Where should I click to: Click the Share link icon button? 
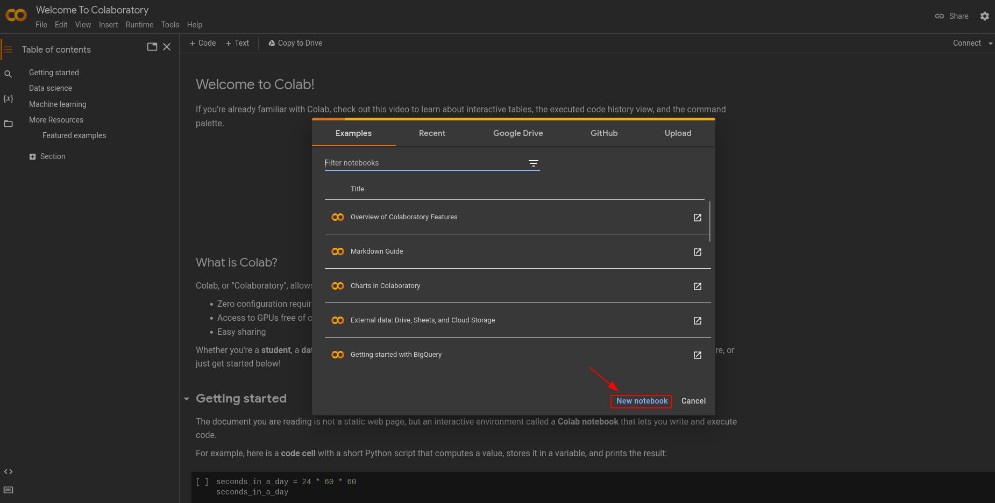pyautogui.click(x=951, y=16)
